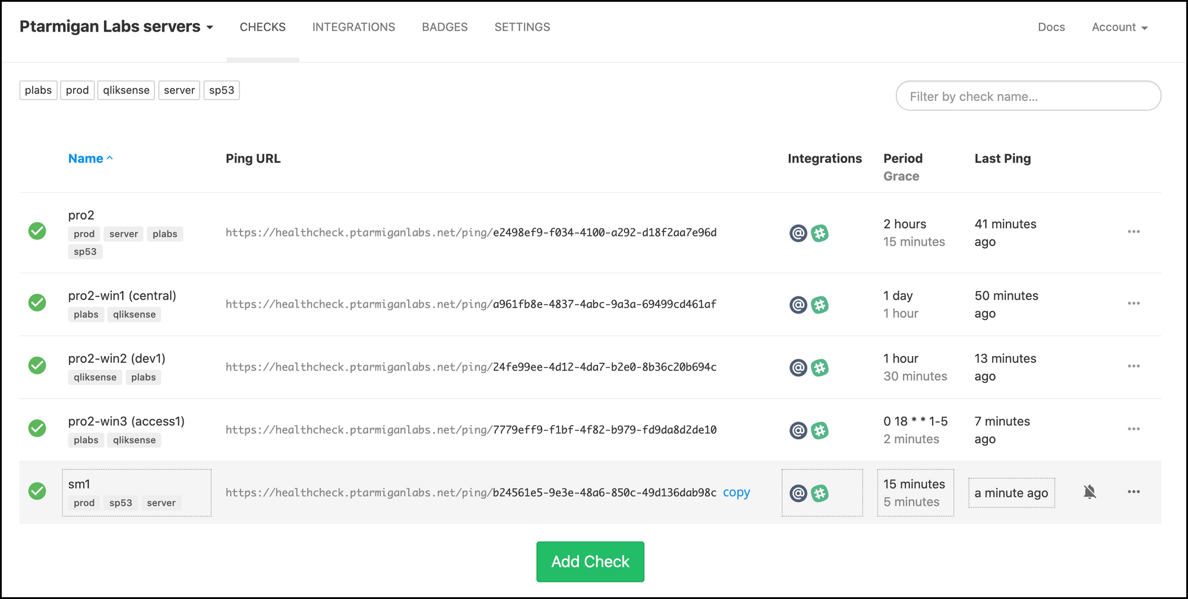1188x599 pixels.
Task: Switch to the Checks tab
Action: [x=263, y=27]
